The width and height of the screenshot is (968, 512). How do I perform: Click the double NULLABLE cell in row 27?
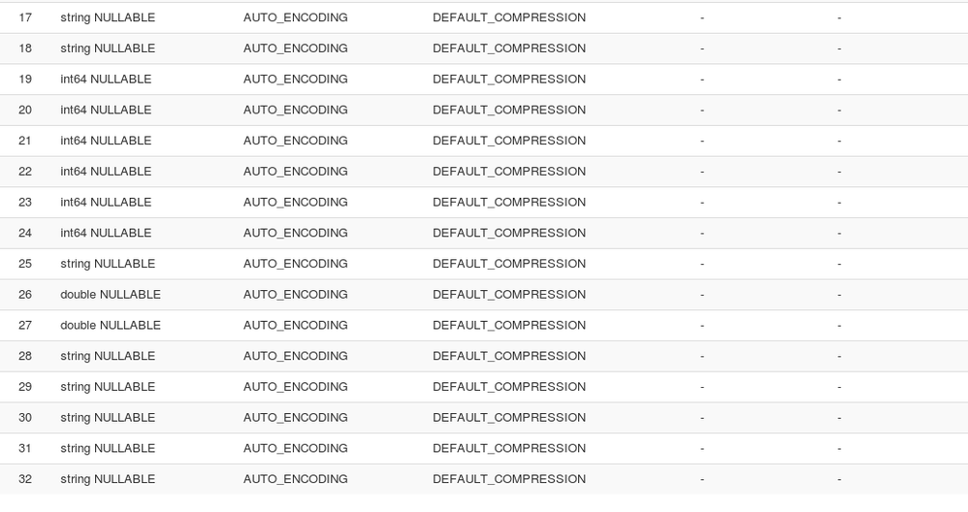point(110,325)
